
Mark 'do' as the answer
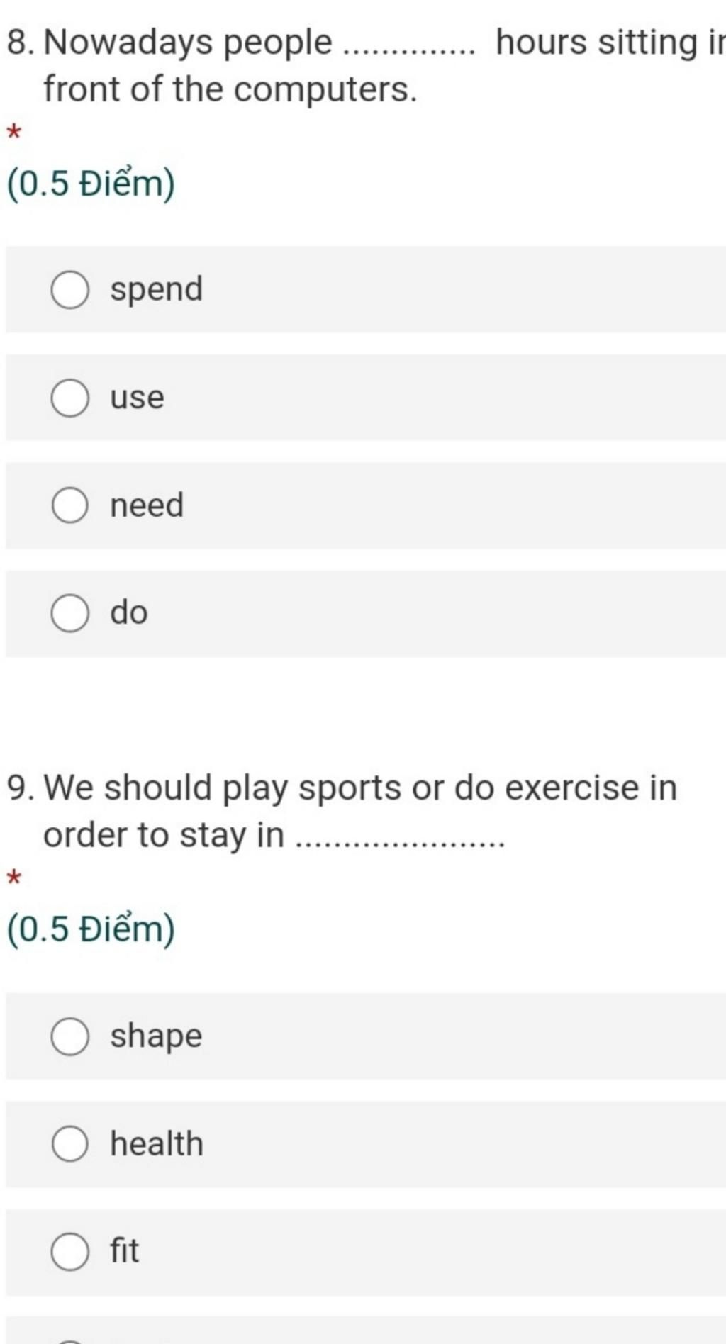70,613
